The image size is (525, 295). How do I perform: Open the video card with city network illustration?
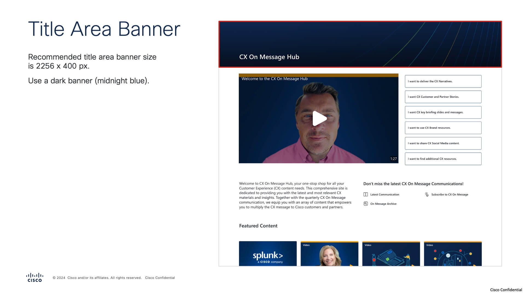coord(453,253)
